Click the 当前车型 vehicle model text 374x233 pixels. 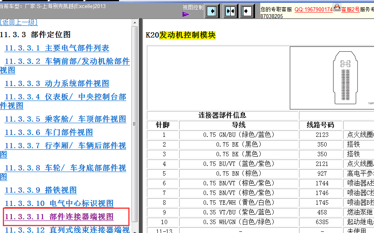(53, 6)
